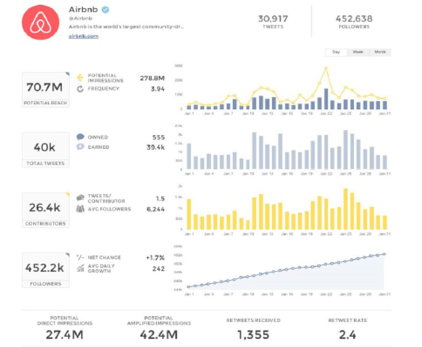The image size is (422, 347).
Task: Click the Avg Daily Growth chart icon
Action: pyautogui.click(x=80, y=268)
